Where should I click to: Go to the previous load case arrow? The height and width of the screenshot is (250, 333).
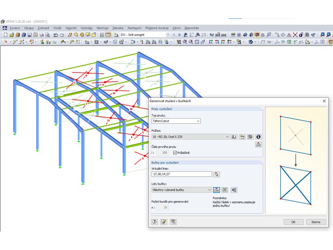coord(174,35)
